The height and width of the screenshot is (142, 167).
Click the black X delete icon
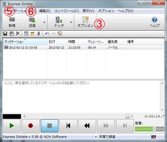[18, 34]
